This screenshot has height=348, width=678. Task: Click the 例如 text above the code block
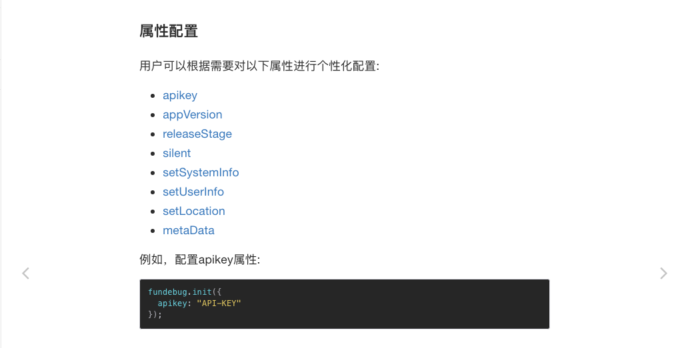click(152, 260)
